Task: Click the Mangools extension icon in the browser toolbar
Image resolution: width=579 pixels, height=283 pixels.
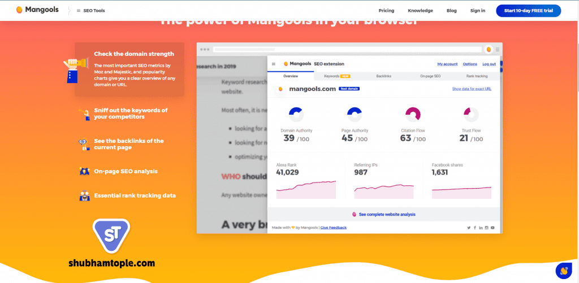Action: click(x=489, y=49)
